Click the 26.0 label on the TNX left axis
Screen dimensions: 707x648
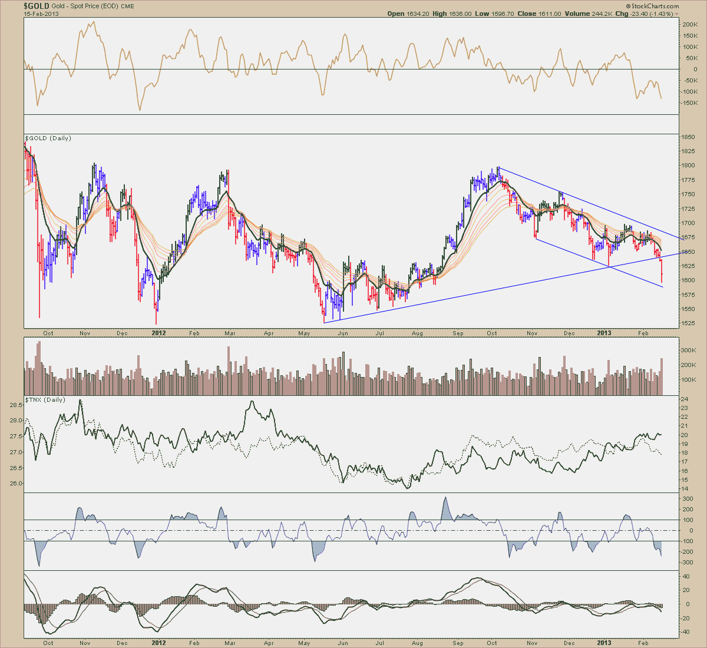pyautogui.click(x=17, y=484)
